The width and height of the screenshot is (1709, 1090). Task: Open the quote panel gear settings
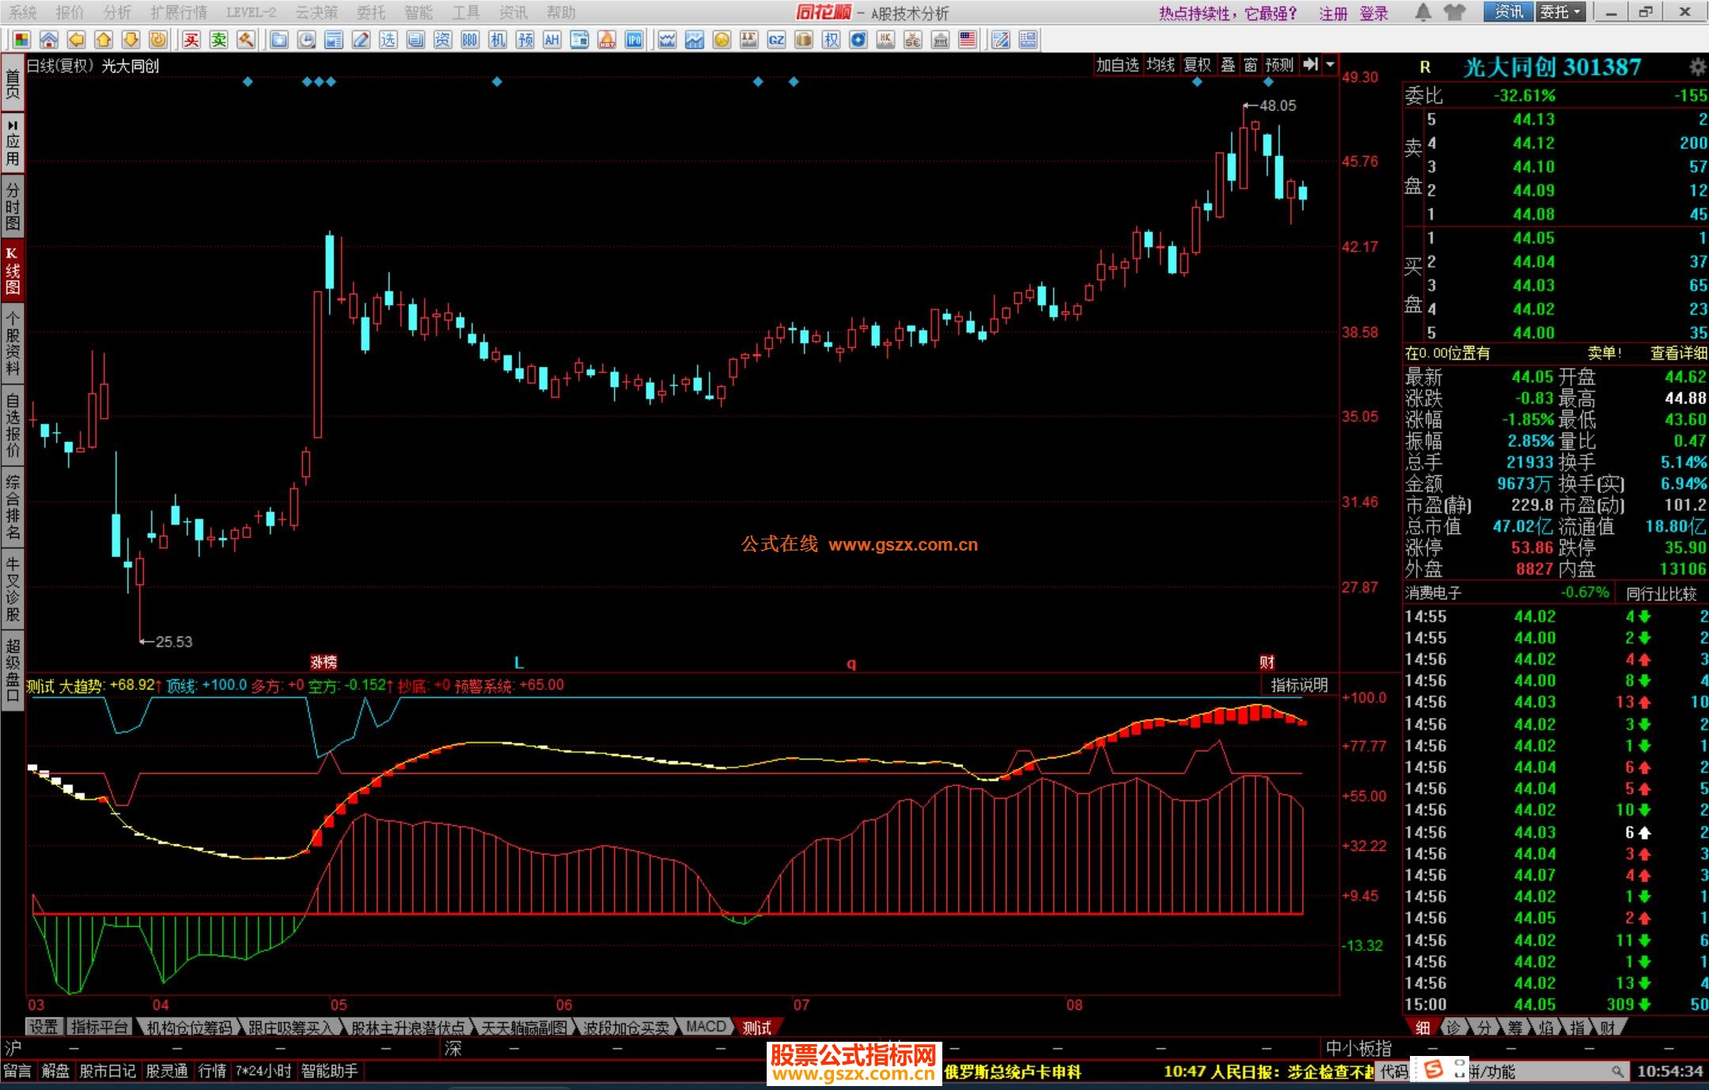tap(1697, 66)
